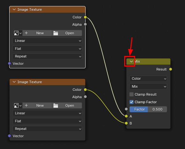Click Alpha output socket of top Image Texture
The height and width of the screenshot is (149, 185).
click(85, 24)
